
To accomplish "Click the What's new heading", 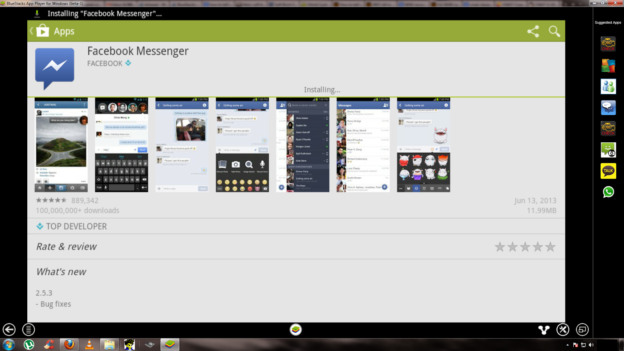I will (x=61, y=272).
